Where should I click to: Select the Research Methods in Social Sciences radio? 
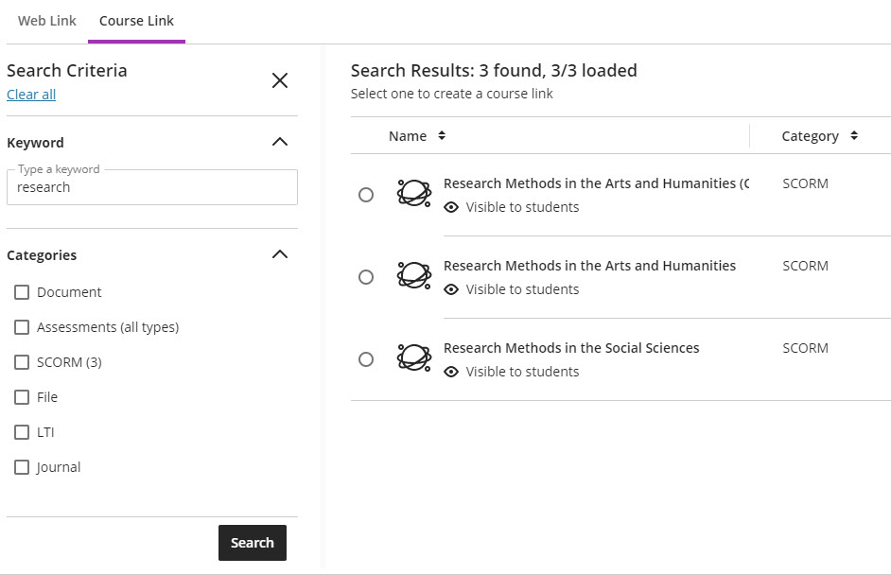pos(366,359)
